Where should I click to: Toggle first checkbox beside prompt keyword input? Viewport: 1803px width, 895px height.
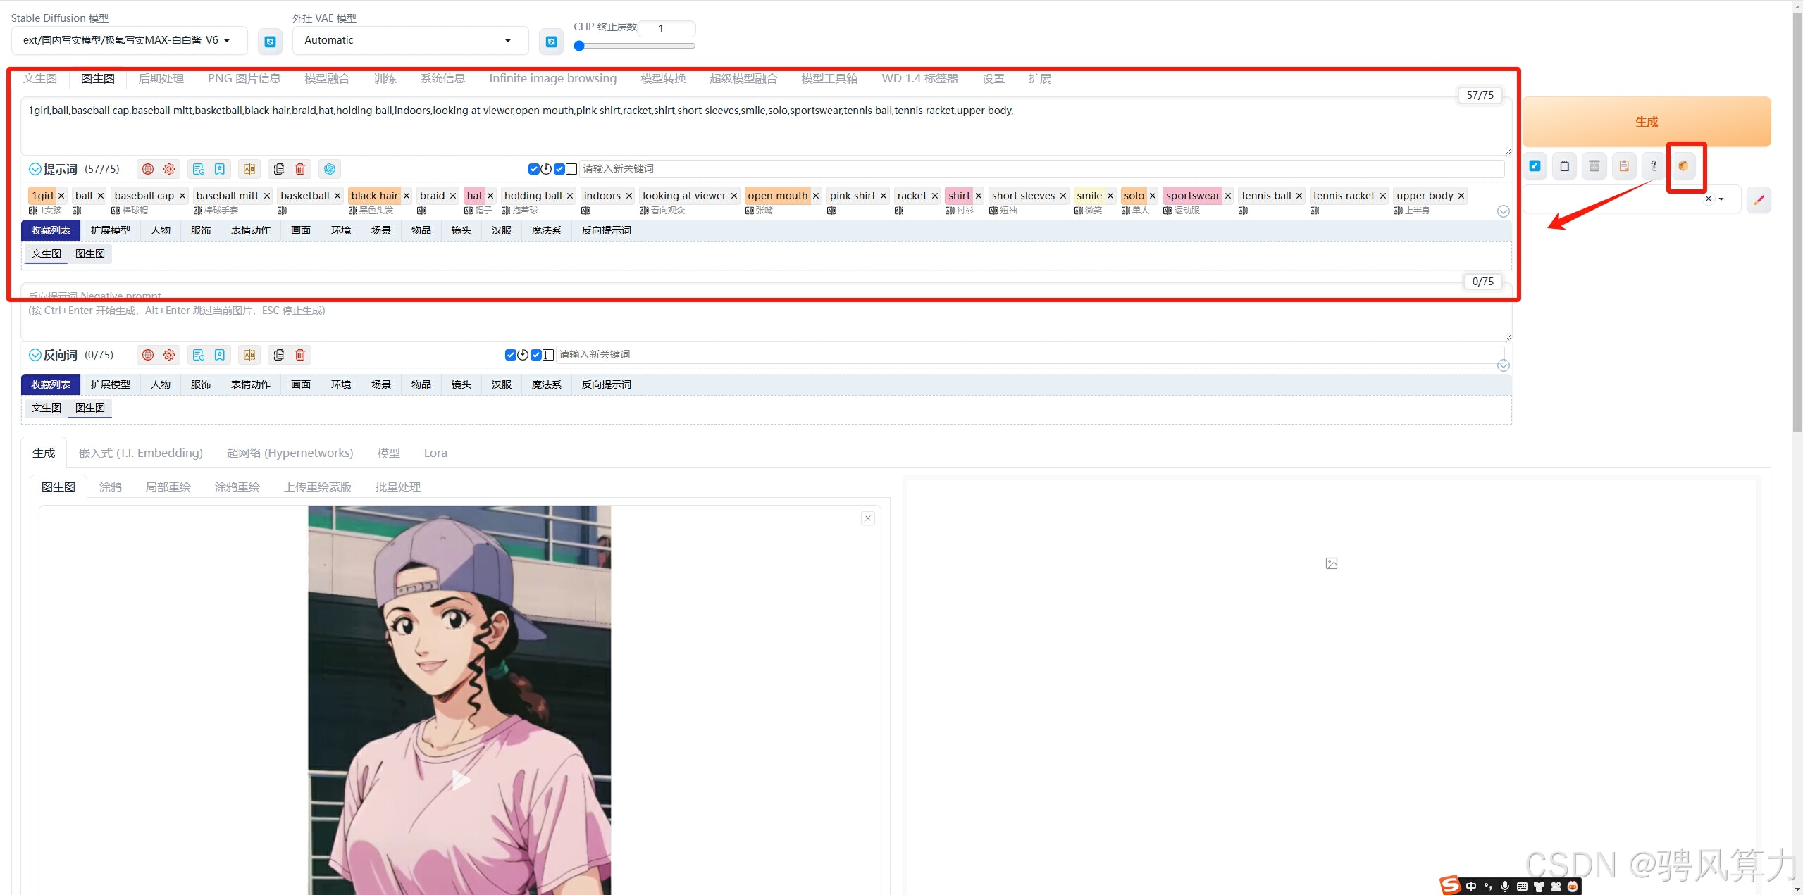pyautogui.click(x=533, y=169)
